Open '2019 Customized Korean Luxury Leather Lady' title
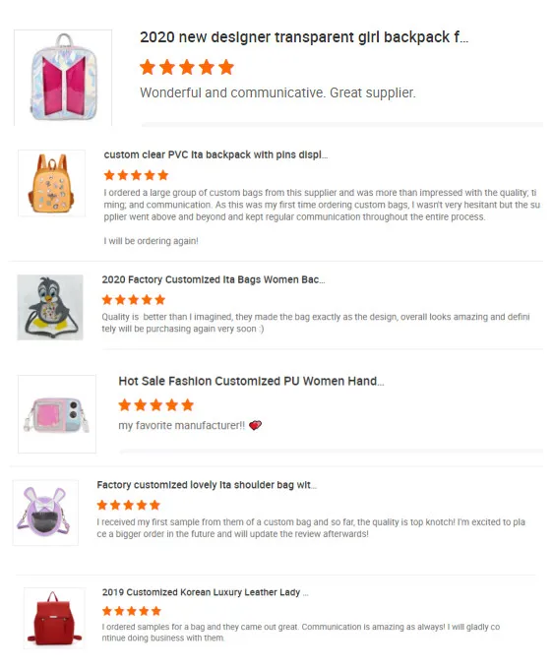The width and height of the screenshot is (553, 669). point(206,592)
